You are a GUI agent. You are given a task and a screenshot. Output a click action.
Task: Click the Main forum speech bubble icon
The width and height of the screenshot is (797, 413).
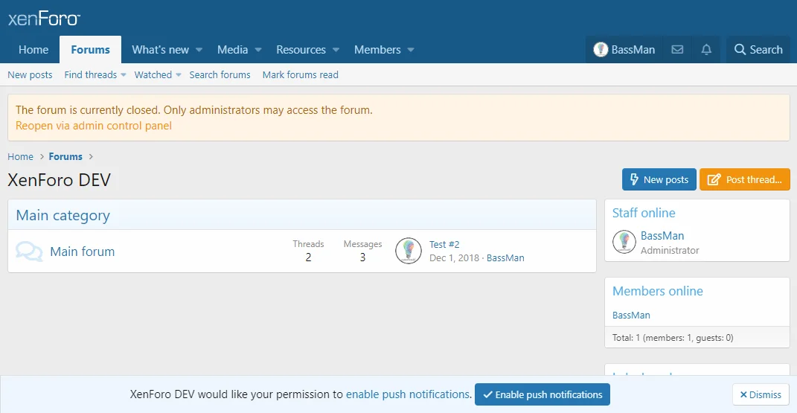coord(29,252)
